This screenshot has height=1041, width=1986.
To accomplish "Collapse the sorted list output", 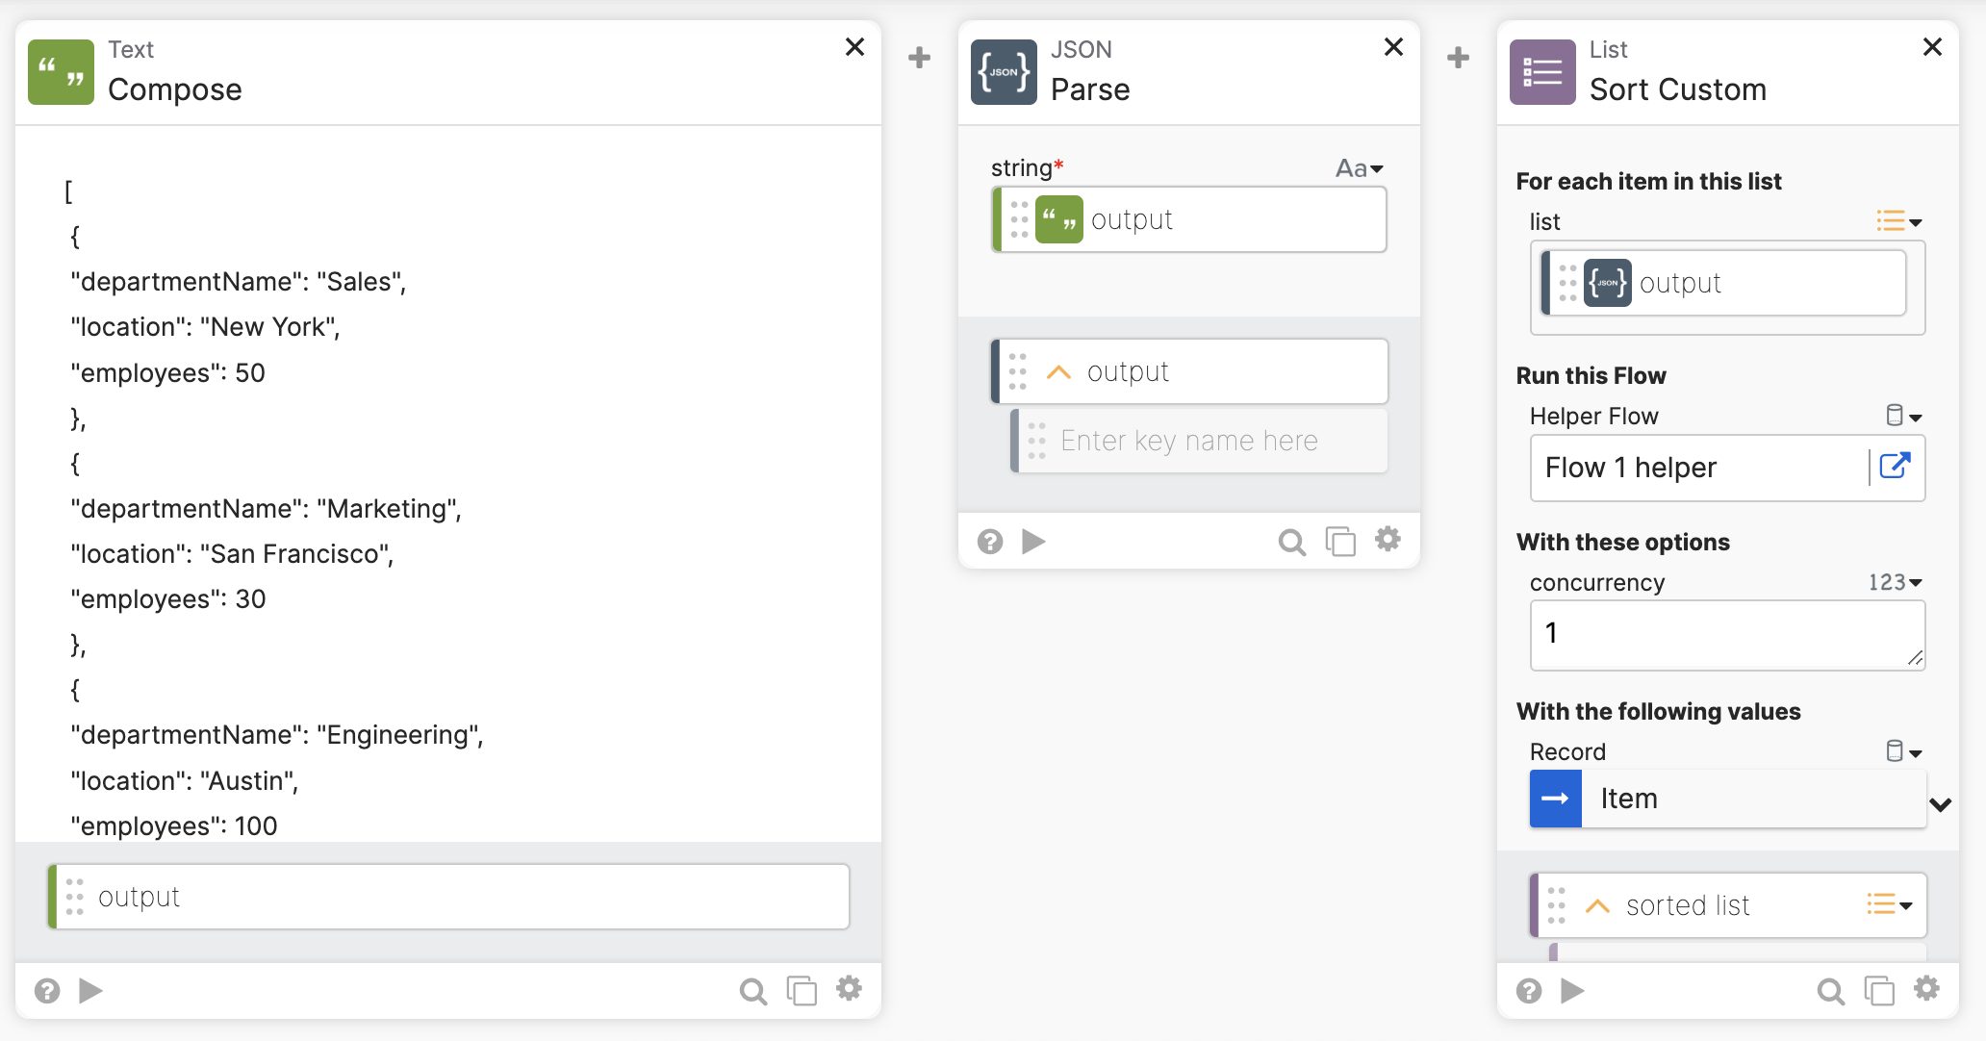I will pyautogui.click(x=1597, y=905).
